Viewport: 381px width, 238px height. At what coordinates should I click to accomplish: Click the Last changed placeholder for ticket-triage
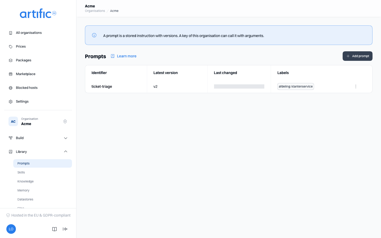coord(239,86)
